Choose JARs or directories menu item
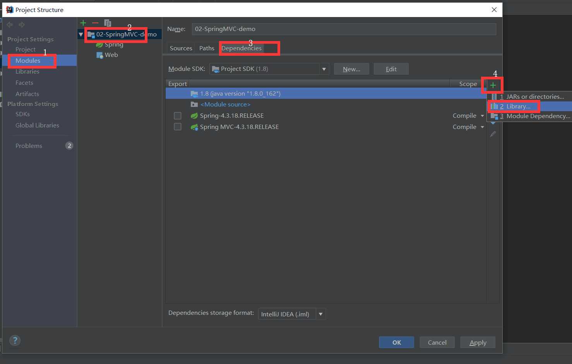The width and height of the screenshot is (572, 364). coord(529,97)
